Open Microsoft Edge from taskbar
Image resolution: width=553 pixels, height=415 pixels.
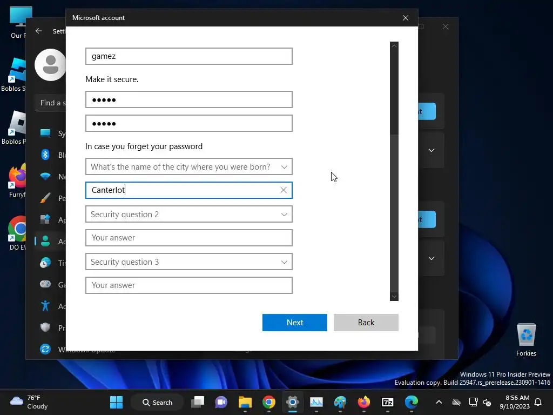(411, 402)
